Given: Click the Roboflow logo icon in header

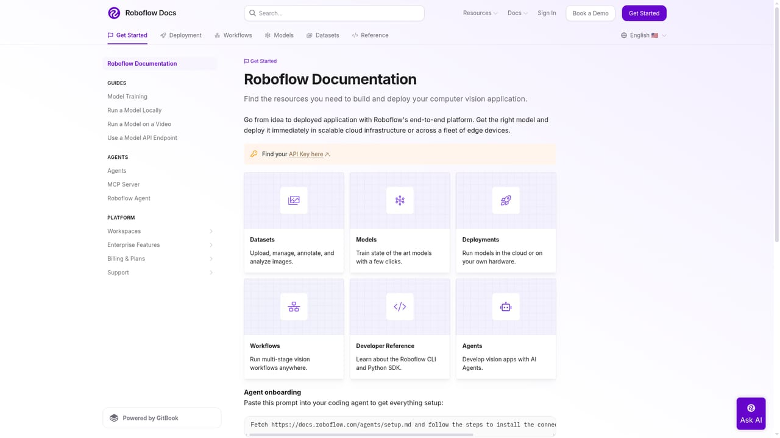Looking at the screenshot, I should click(x=114, y=13).
